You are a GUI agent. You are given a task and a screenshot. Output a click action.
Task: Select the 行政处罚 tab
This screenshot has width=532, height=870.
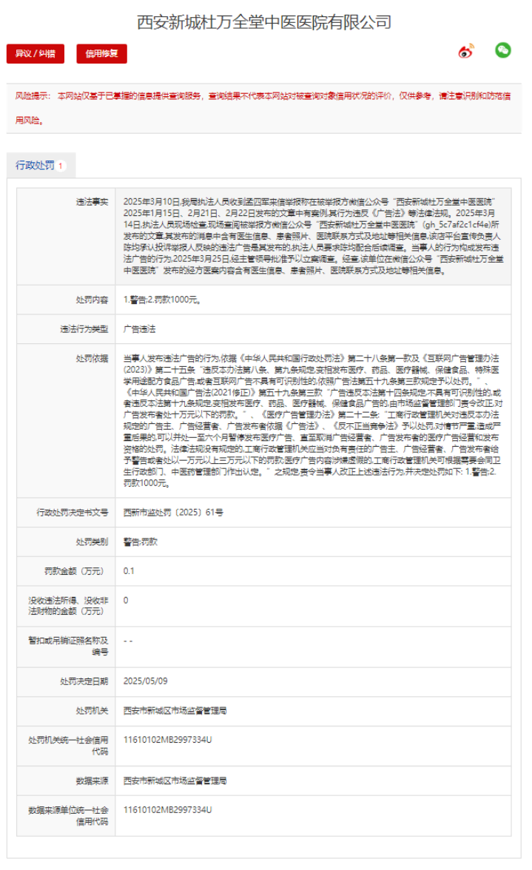click(x=41, y=166)
